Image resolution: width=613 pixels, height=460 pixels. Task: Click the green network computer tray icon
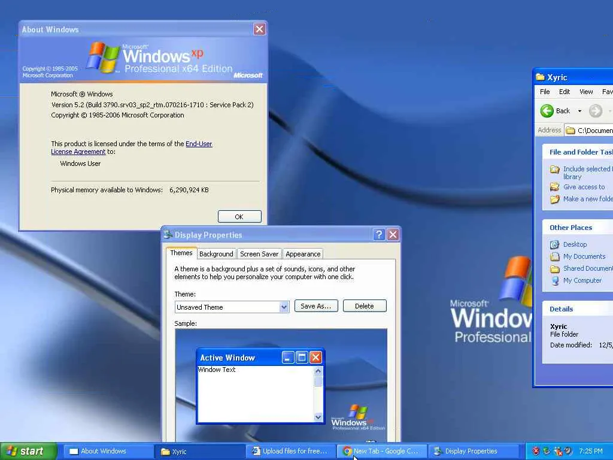[547, 451]
